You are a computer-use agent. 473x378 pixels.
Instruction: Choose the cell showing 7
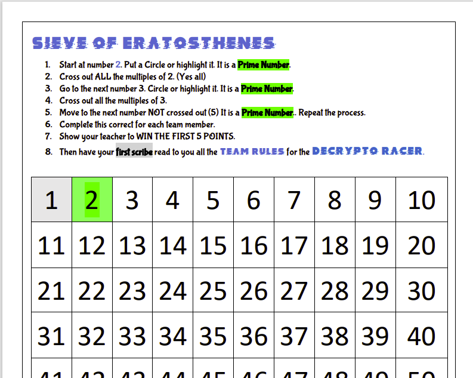pyautogui.click(x=295, y=199)
